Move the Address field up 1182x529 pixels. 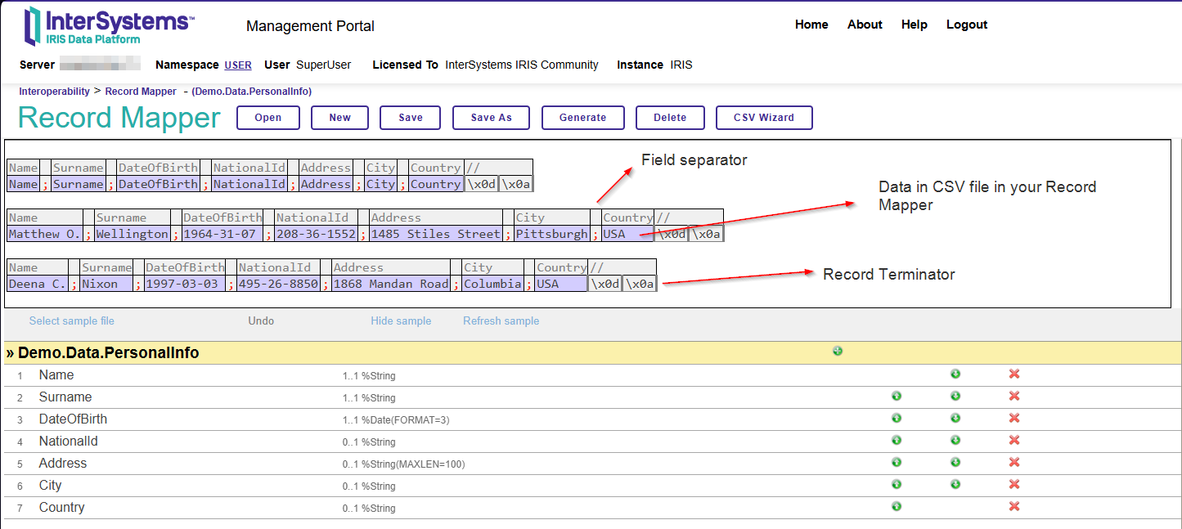pos(897,463)
